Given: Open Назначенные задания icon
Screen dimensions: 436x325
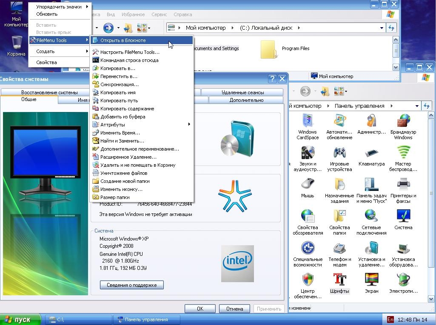Looking at the screenshot, I should [339, 191].
